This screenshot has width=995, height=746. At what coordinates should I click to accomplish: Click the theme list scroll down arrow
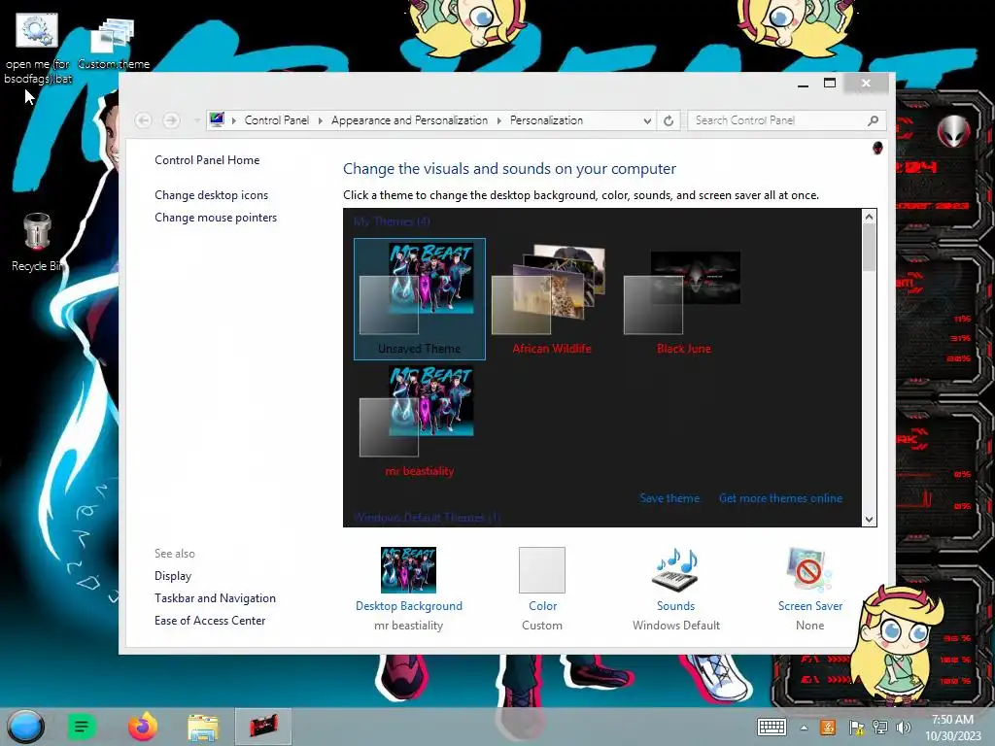coord(869,519)
